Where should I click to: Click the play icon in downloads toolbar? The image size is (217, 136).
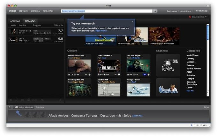tap(11, 100)
